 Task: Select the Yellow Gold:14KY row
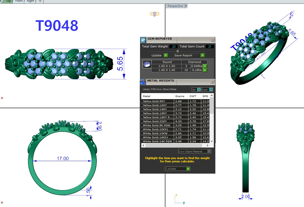[157, 109]
